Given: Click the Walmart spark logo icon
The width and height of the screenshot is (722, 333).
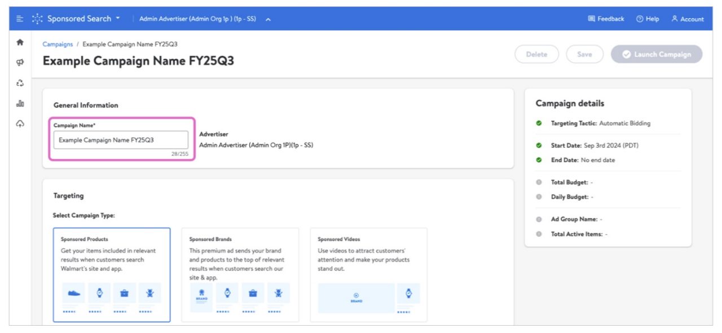Looking at the screenshot, I should (x=37, y=19).
